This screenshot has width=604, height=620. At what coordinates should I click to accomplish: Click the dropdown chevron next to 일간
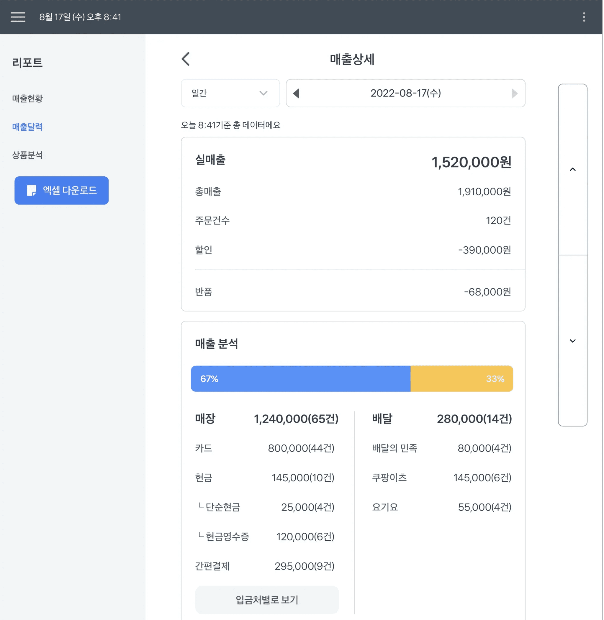pos(263,93)
